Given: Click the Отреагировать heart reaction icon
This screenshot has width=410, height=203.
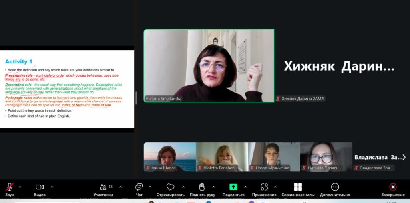Looking at the screenshot, I should pyautogui.click(x=170, y=187).
